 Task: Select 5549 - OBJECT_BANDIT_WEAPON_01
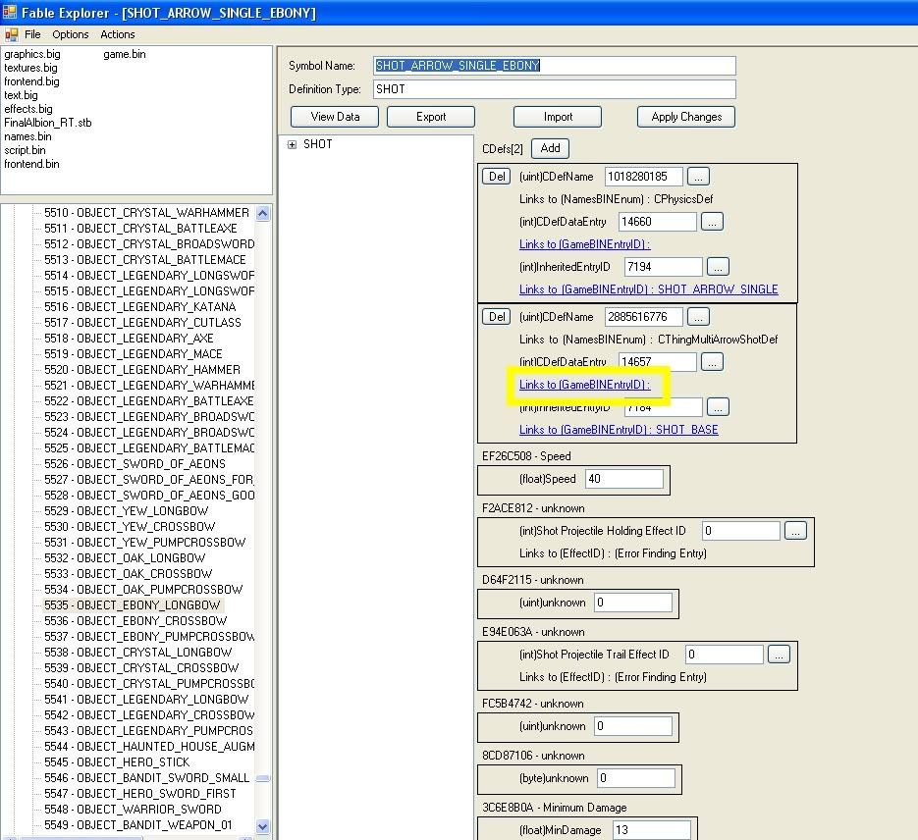coord(137,825)
